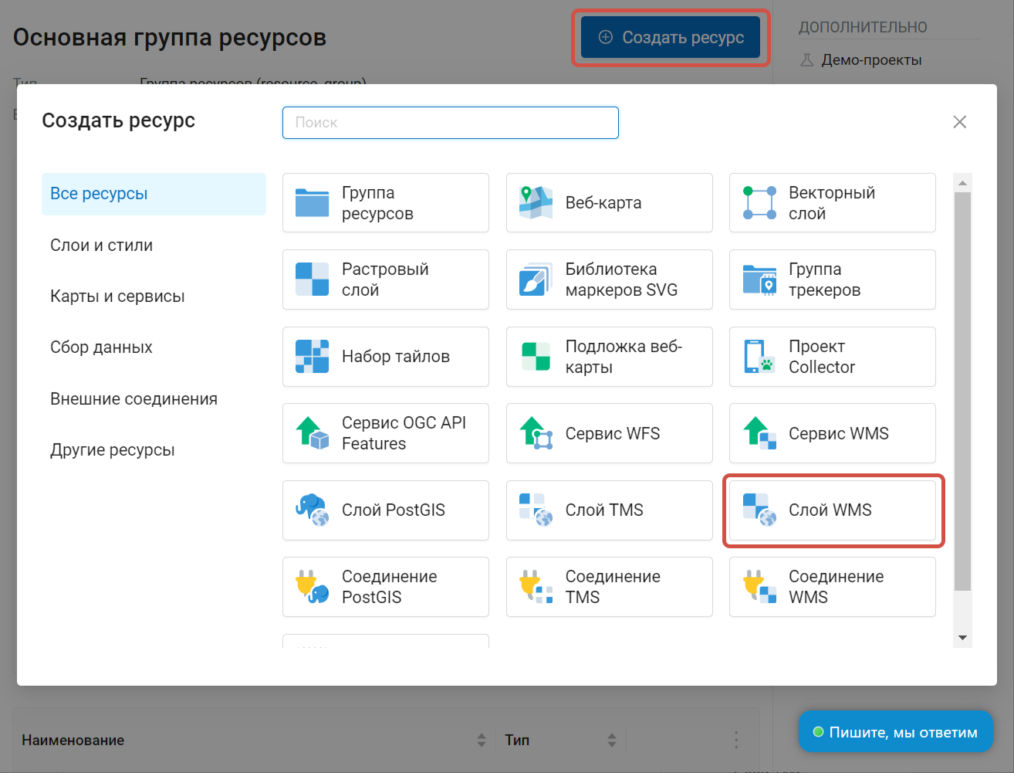
Task: Choose the Сервис OGC API Features label
Action: 404,433
